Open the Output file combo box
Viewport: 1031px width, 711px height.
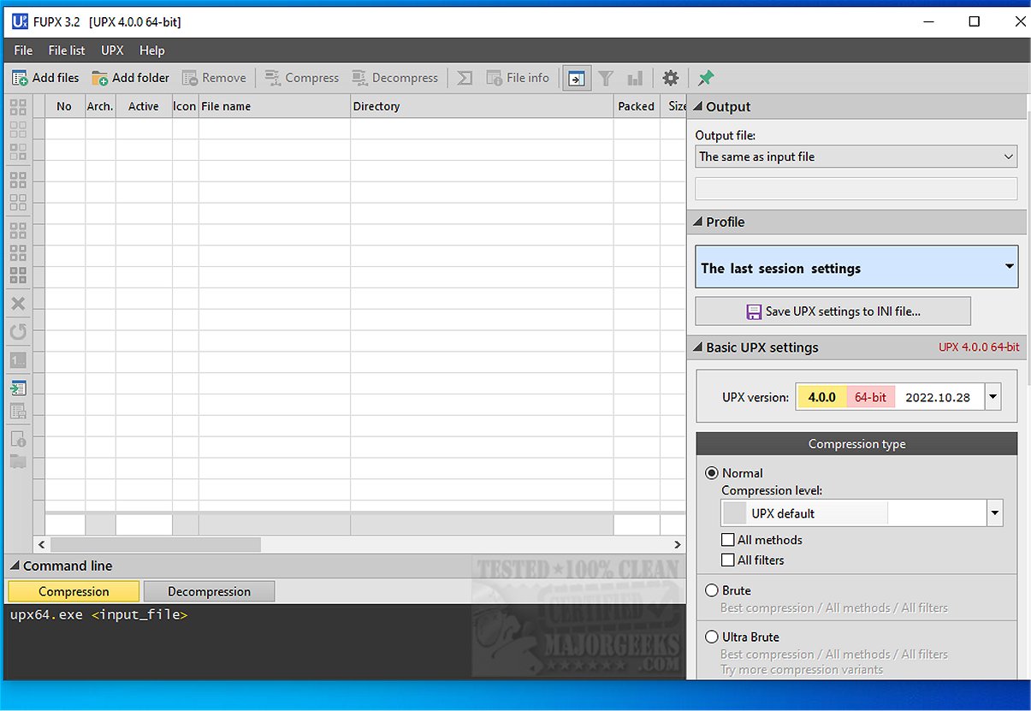[x=856, y=157]
